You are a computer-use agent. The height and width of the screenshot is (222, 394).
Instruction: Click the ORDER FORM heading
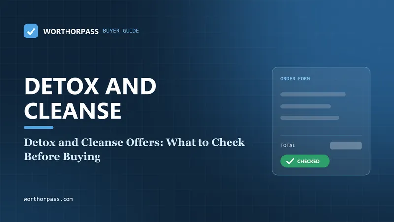(295, 79)
